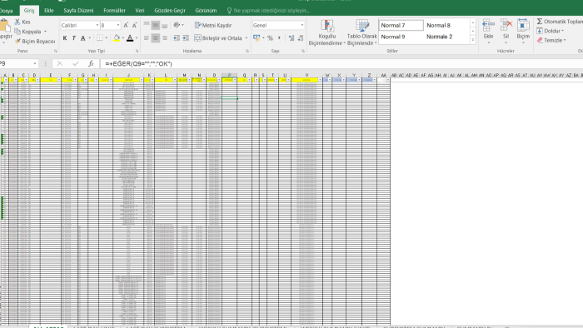Toggle middle vertical alignment
583x328 pixels.
tap(156, 25)
